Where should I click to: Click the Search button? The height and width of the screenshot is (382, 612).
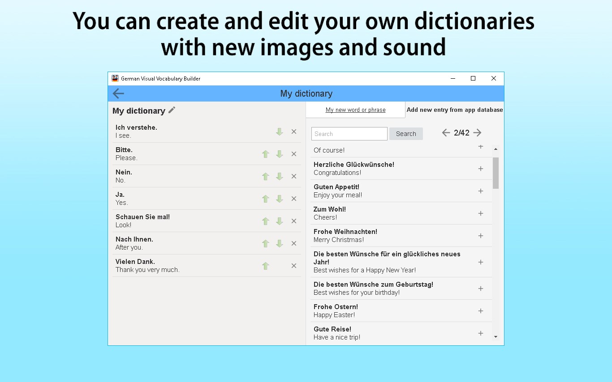[x=406, y=134]
